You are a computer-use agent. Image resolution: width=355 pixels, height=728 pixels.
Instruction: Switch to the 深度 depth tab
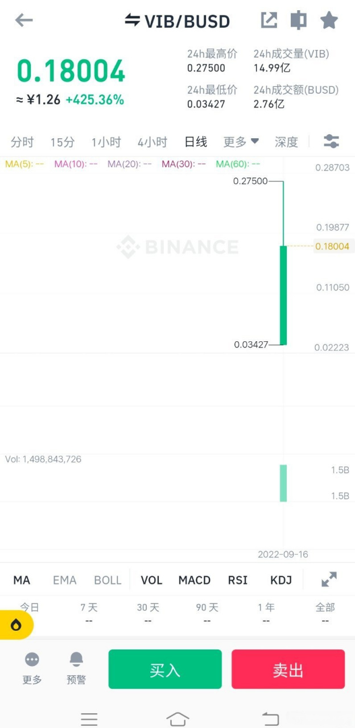click(x=286, y=142)
